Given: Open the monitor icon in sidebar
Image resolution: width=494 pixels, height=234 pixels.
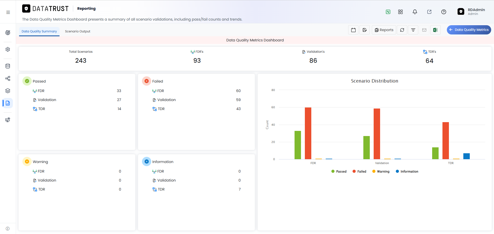Looking at the screenshot, I should 8,120.
